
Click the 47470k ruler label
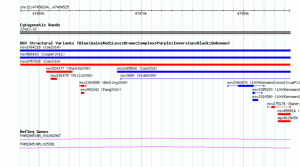pyautogui.click(x=141, y=13)
